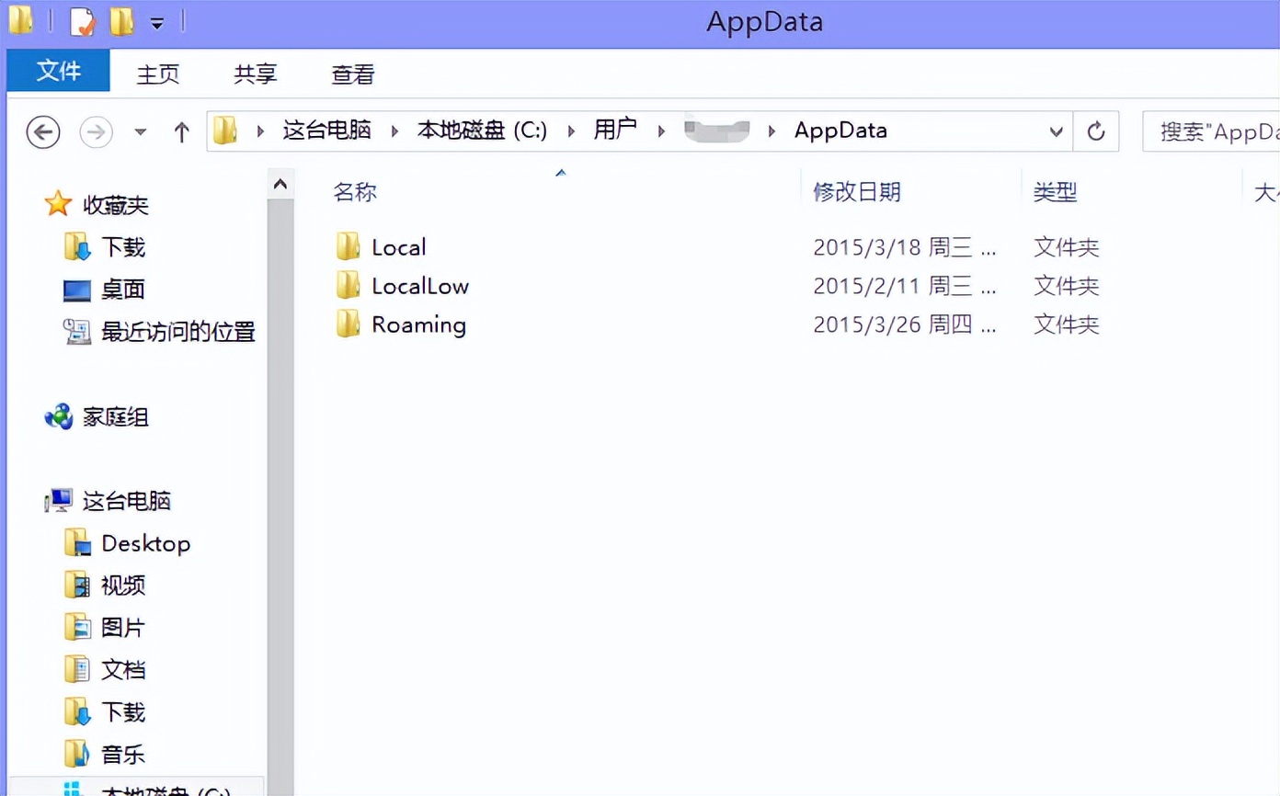
Task: Select 本地磁盘 (C:) in the address path
Action: [x=482, y=131]
